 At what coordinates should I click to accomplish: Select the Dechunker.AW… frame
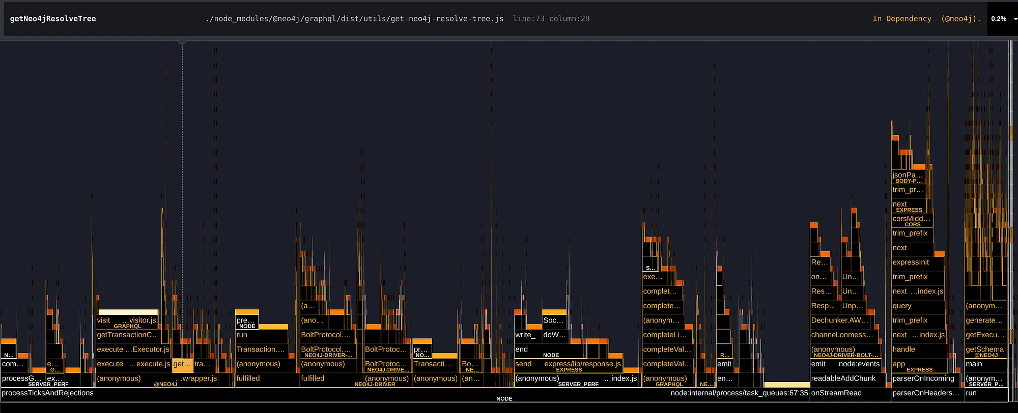pyautogui.click(x=841, y=322)
